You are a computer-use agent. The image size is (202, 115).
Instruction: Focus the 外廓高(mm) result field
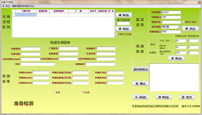click(41, 83)
